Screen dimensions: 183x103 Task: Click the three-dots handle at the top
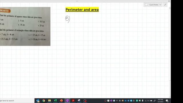(x=77, y=1)
